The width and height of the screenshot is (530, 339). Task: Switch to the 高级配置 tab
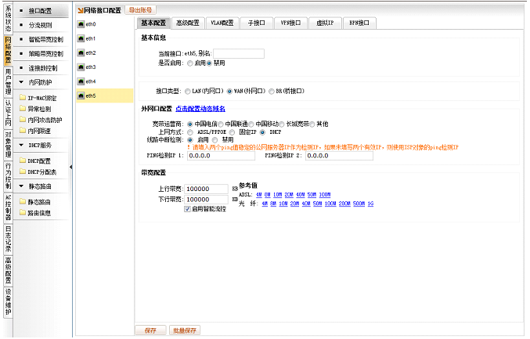(188, 23)
